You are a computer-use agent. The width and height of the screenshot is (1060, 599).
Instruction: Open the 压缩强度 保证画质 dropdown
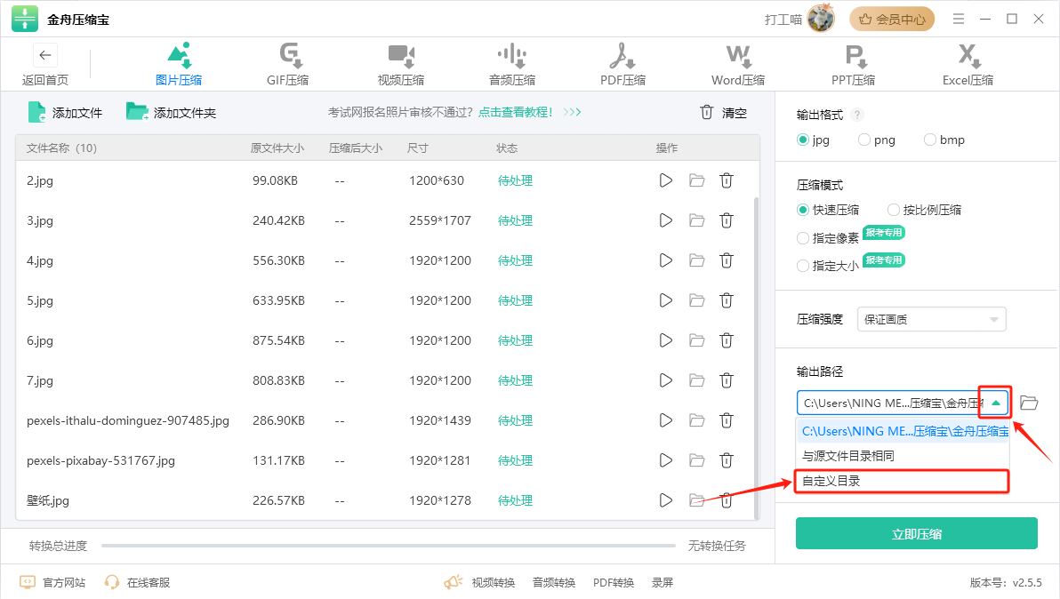(932, 319)
